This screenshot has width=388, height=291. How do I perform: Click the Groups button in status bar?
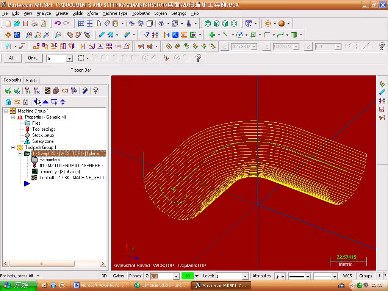pyautogui.click(x=366, y=276)
